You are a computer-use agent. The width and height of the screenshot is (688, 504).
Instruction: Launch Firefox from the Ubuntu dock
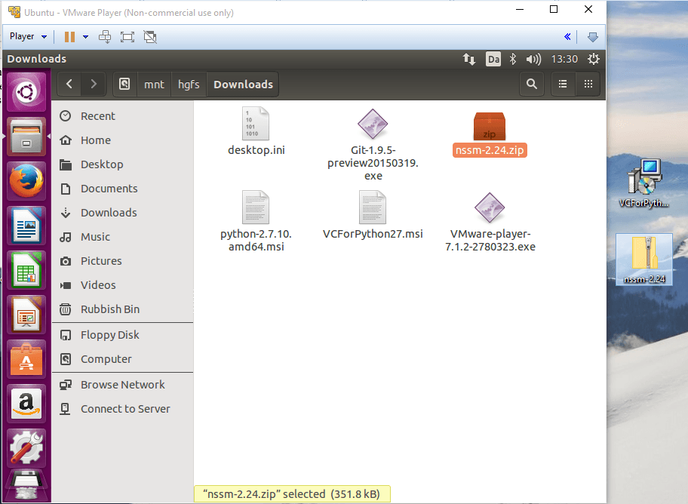pos(26,180)
